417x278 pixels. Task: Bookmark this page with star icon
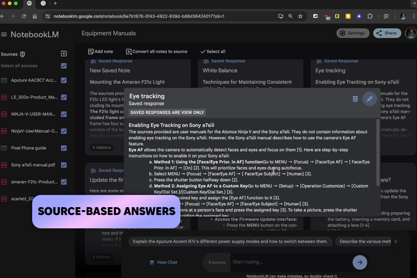point(300,16)
